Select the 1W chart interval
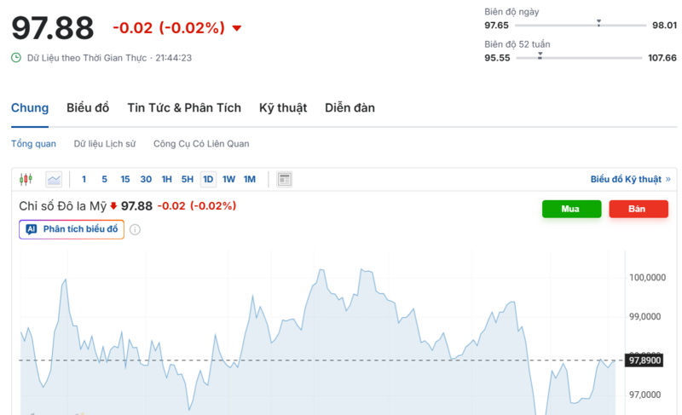This screenshot has width=682, height=415. [228, 179]
